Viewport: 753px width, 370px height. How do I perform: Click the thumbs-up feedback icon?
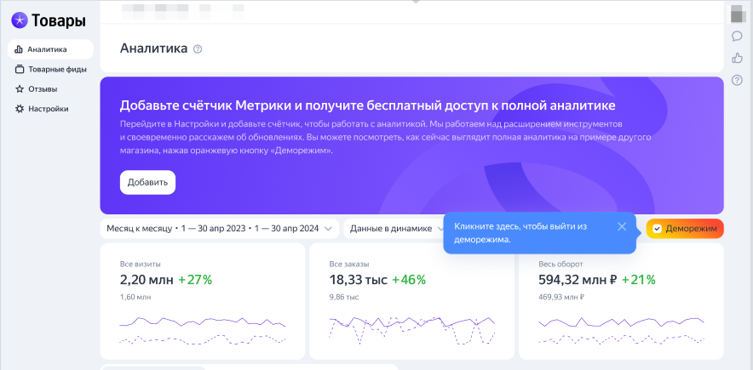737,58
